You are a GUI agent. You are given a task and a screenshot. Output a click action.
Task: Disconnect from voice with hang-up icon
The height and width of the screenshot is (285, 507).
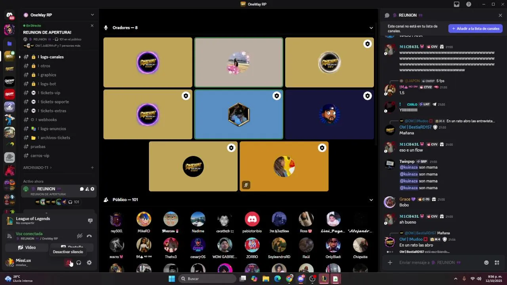[x=89, y=236]
